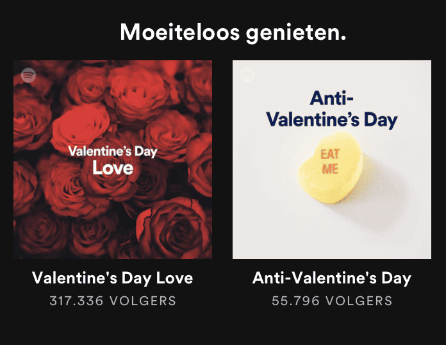Open the "Valentine's Day Love" playlist title link
This screenshot has height=345, width=446.
click(x=112, y=278)
